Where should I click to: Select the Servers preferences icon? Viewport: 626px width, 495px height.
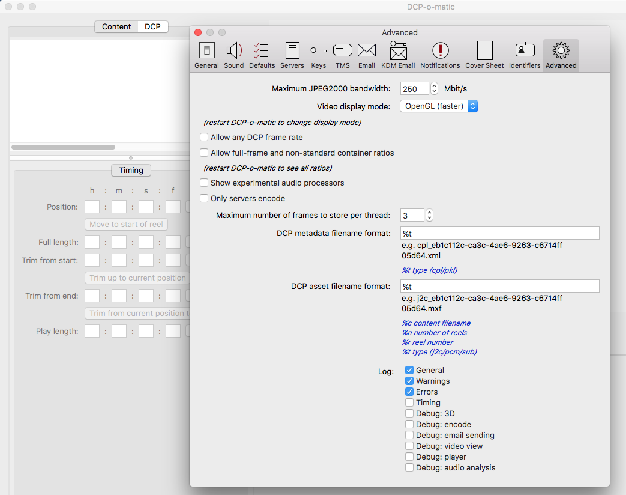[292, 55]
